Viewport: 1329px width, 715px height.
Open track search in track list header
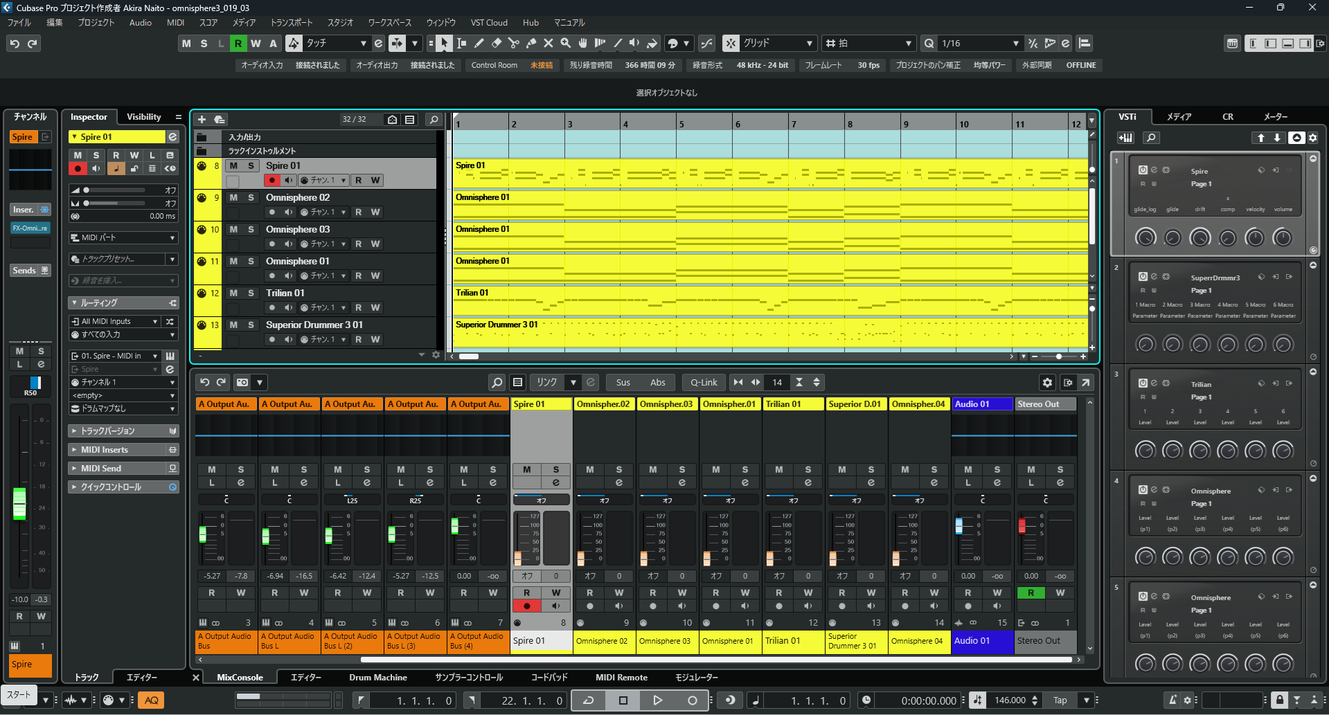click(434, 120)
